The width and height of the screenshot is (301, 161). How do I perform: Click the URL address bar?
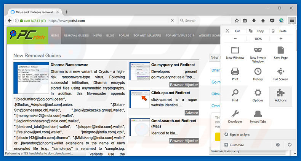(107, 21)
